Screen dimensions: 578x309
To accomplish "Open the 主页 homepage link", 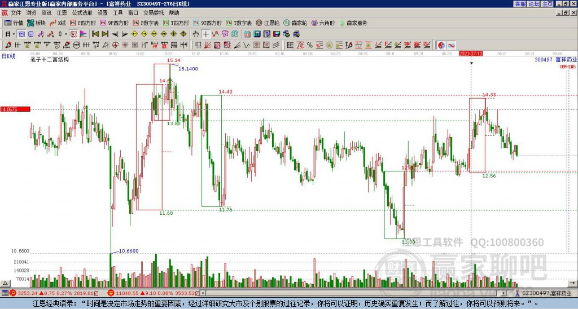I will point(548,4).
